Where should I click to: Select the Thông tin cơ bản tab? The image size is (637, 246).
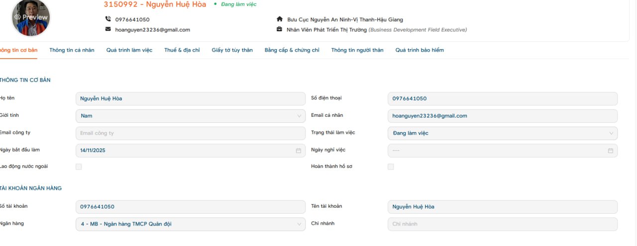tap(18, 50)
